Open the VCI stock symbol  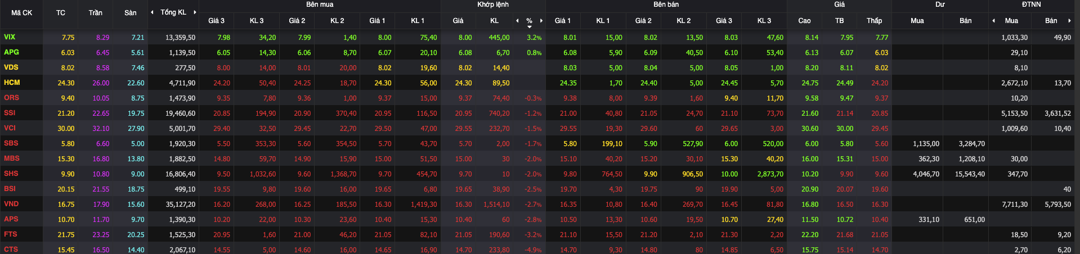tap(10, 128)
